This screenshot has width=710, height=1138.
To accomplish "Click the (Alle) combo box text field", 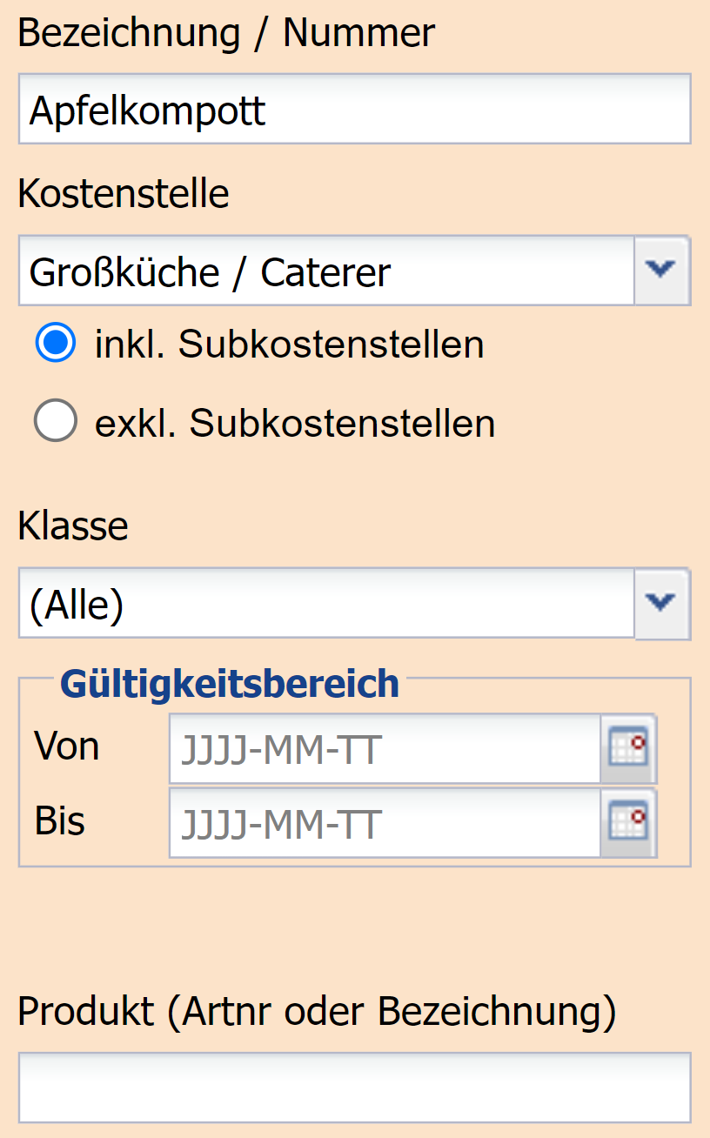I will 326,605.
